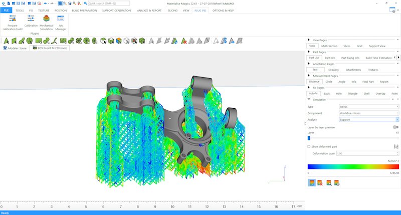Open the Hole fix tab
401x215 pixels.
coord(339,94)
